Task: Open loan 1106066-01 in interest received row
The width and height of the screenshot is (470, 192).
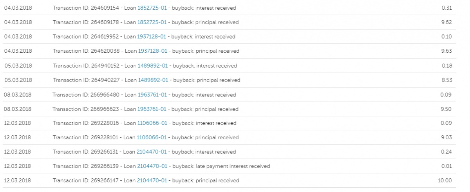Action: [x=152, y=123]
